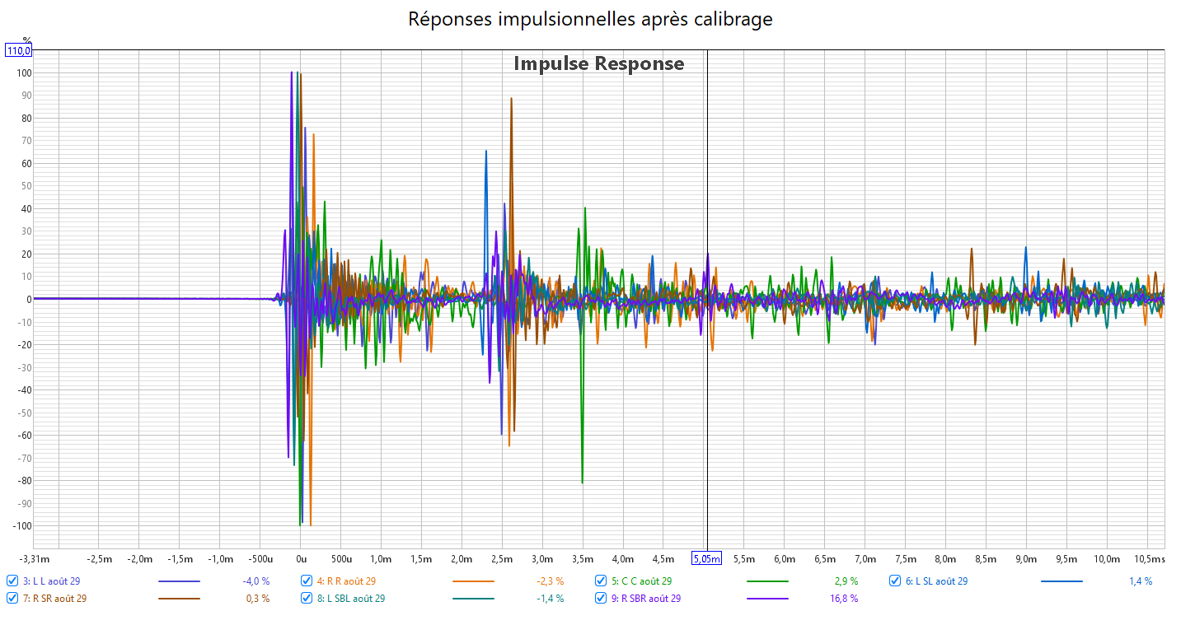Click the green line swatch for C C trace
Viewport: 1181px width, 625px height.
pyautogui.click(x=767, y=581)
